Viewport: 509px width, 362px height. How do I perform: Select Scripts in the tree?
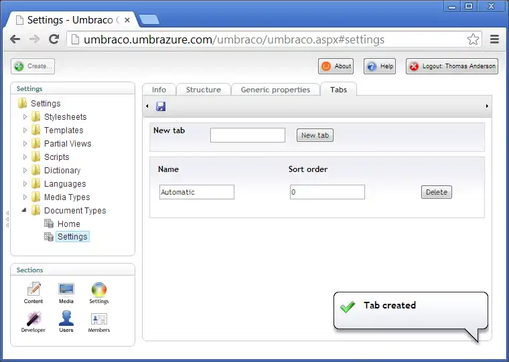pyautogui.click(x=56, y=157)
